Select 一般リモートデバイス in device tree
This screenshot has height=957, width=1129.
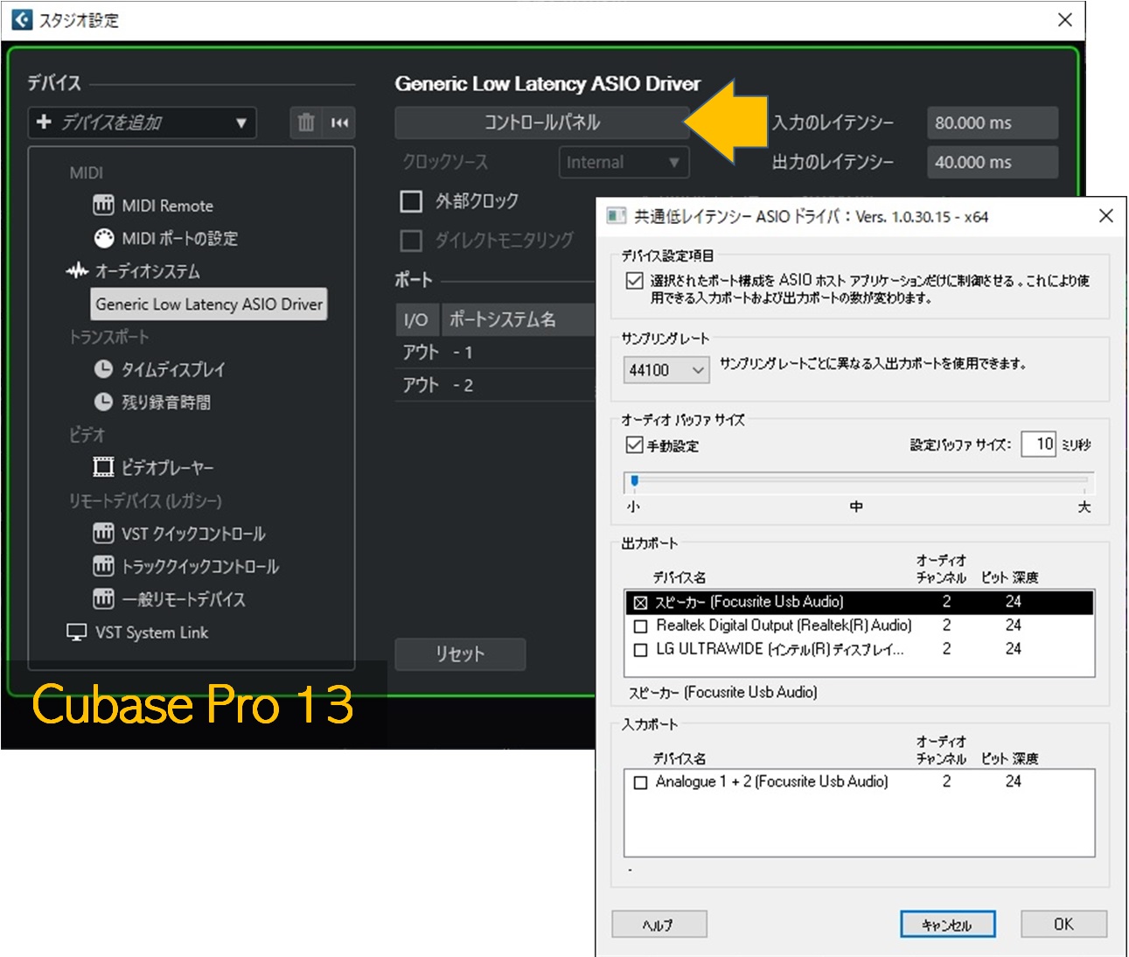183,599
